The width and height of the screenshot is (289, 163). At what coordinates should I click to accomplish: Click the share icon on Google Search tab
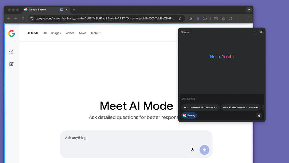tap(62, 10)
